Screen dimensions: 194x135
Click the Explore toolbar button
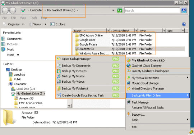point(58,24)
